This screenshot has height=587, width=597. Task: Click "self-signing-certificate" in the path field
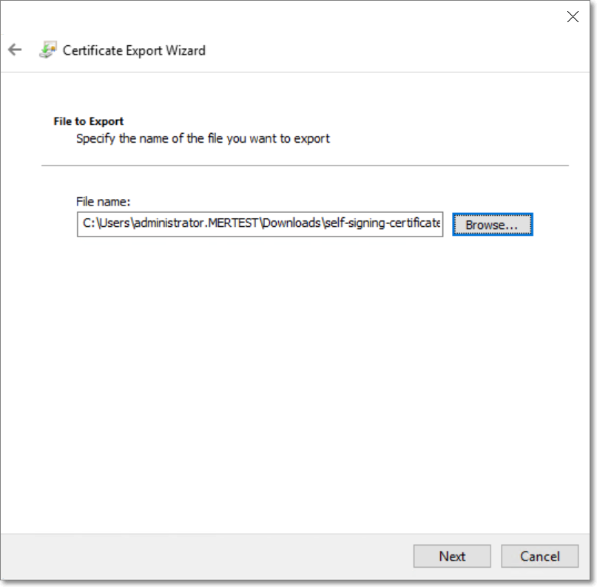[382, 224]
